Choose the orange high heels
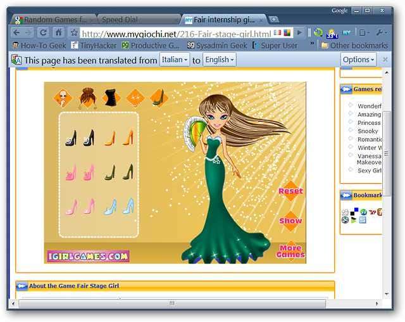This screenshot has width=405, height=322. pyautogui.click(x=119, y=138)
